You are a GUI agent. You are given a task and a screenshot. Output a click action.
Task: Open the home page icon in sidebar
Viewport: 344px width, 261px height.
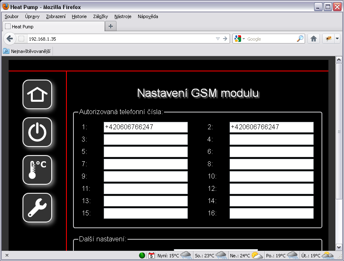click(37, 94)
